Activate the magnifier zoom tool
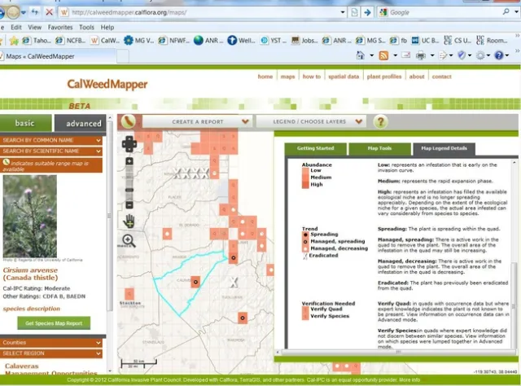Image resolution: width=521 pixels, height=386 pixels. (129, 240)
